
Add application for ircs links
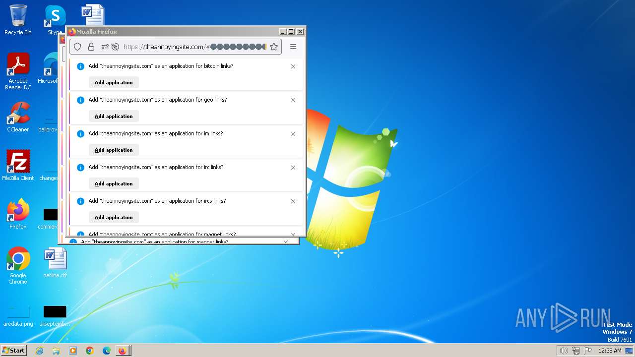pyautogui.click(x=114, y=217)
